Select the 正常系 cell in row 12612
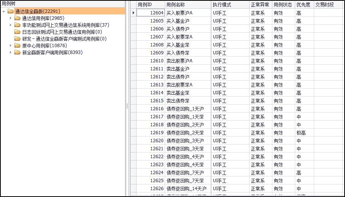Screen dimensions: 345x197 (x=261, y=77)
